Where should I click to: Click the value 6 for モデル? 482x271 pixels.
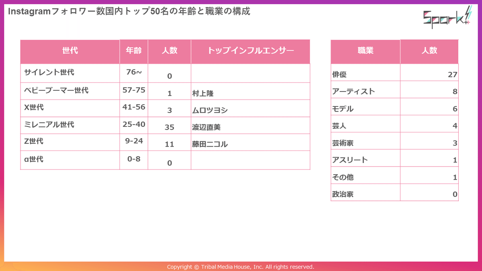click(455, 109)
